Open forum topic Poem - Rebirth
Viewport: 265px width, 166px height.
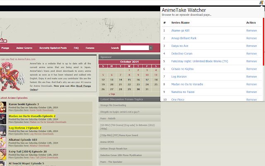point(108,119)
